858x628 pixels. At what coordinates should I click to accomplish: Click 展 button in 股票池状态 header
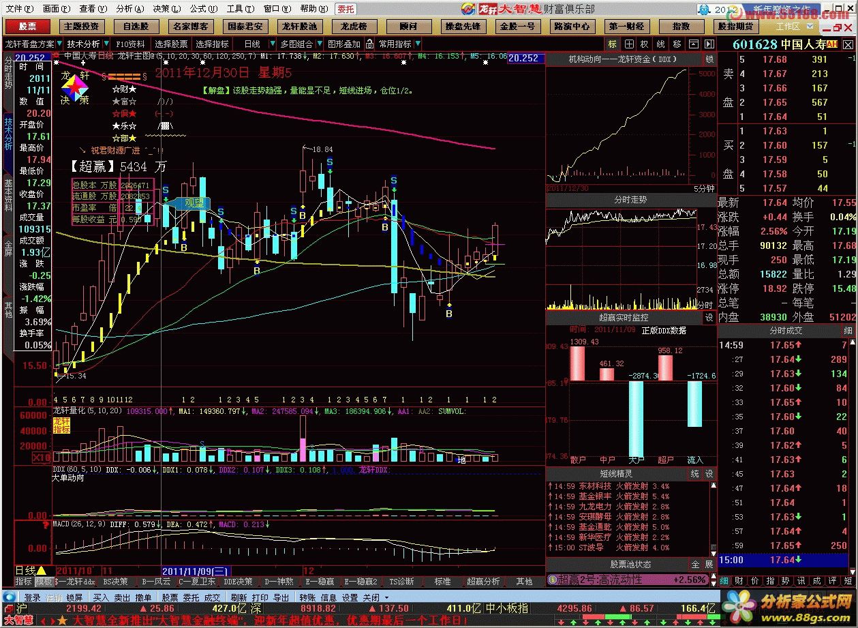point(709,564)
